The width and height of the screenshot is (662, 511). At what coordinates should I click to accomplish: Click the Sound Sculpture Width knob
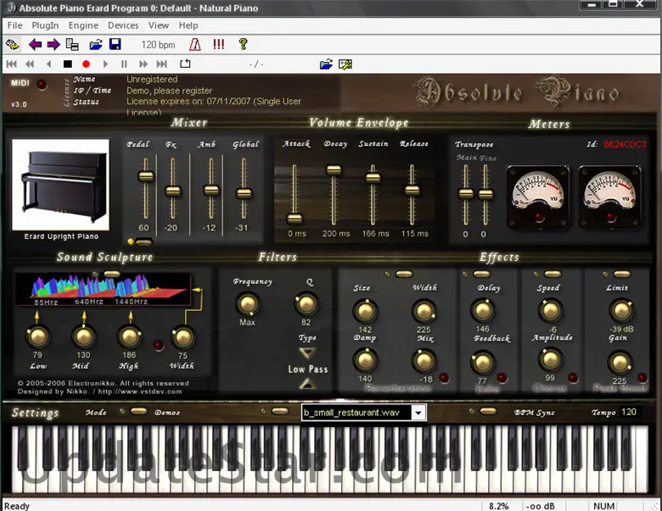[x=182, y=336]
